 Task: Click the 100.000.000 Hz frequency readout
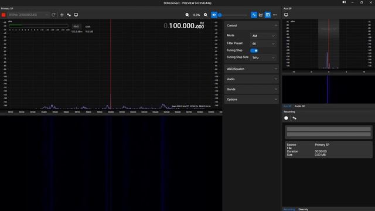(184, 26)
